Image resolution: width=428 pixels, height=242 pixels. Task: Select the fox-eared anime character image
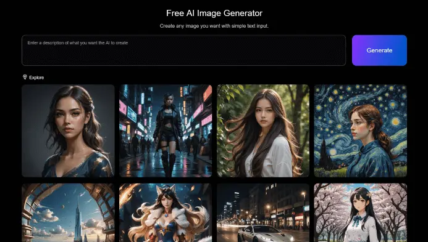click(x=166, y=212)
